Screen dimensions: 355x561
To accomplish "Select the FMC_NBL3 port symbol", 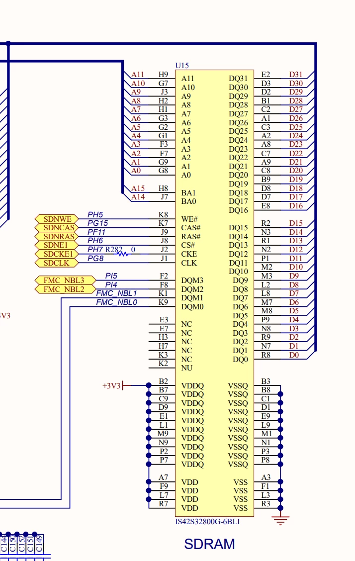I will tap(65, 280).
